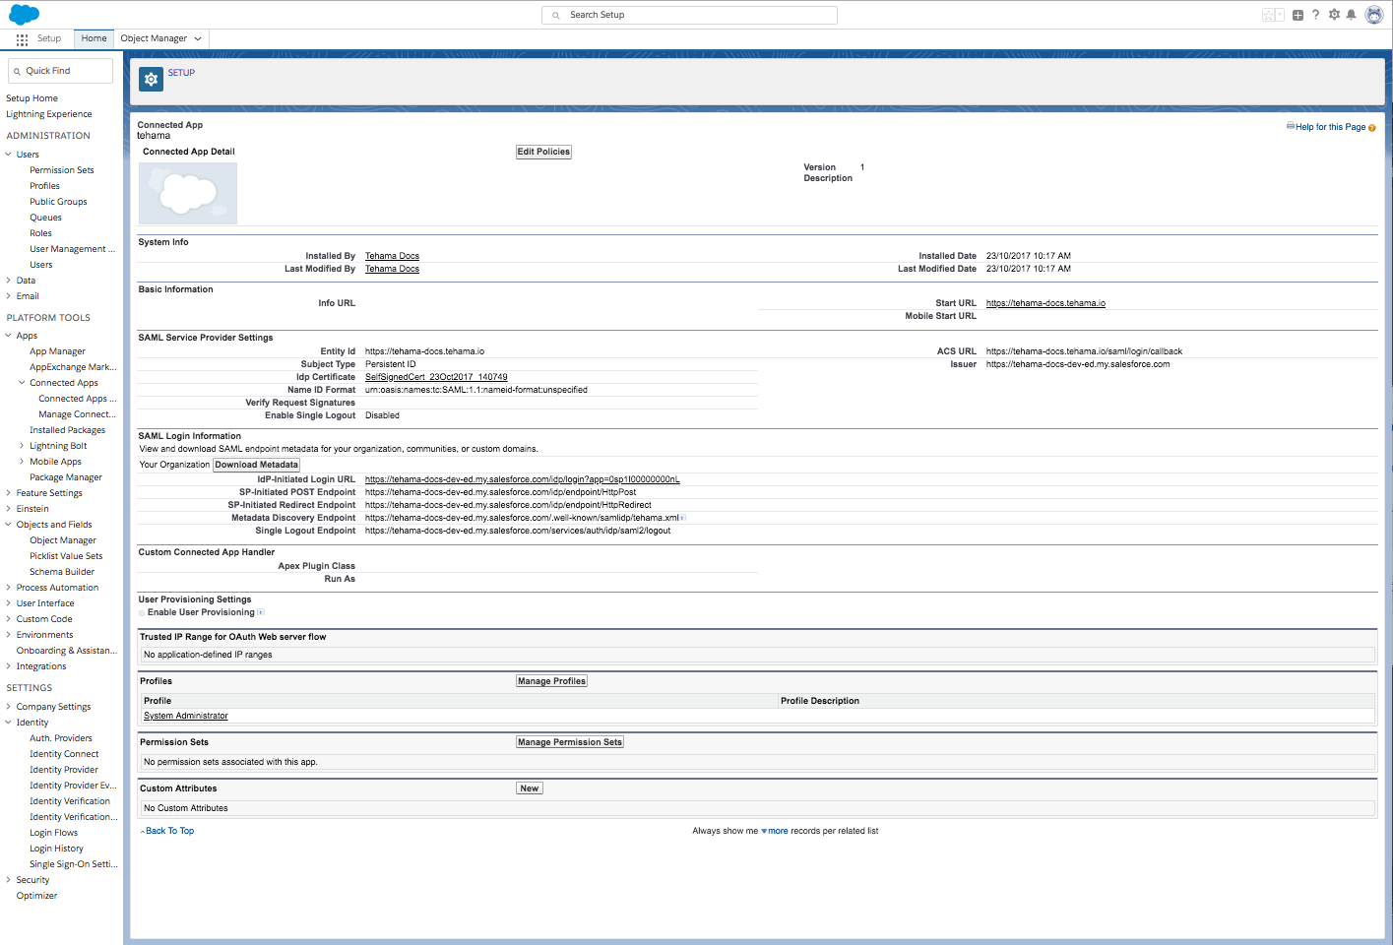Screen dimensions: 1393x945
Task: Open Tehama Docs link in Installed By
Action: (392, 256)
